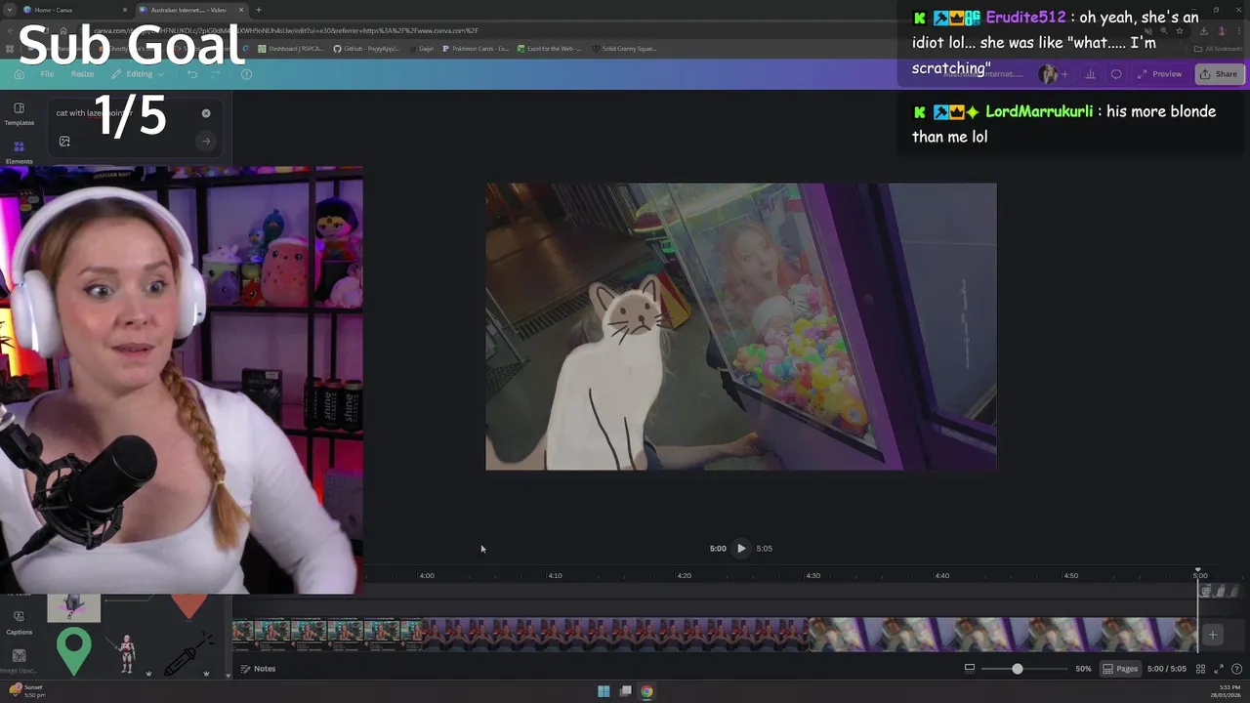The width and height of the screenshot is (1250, 703).
Task: Play the video preview
Action: [x=741, y=549]
